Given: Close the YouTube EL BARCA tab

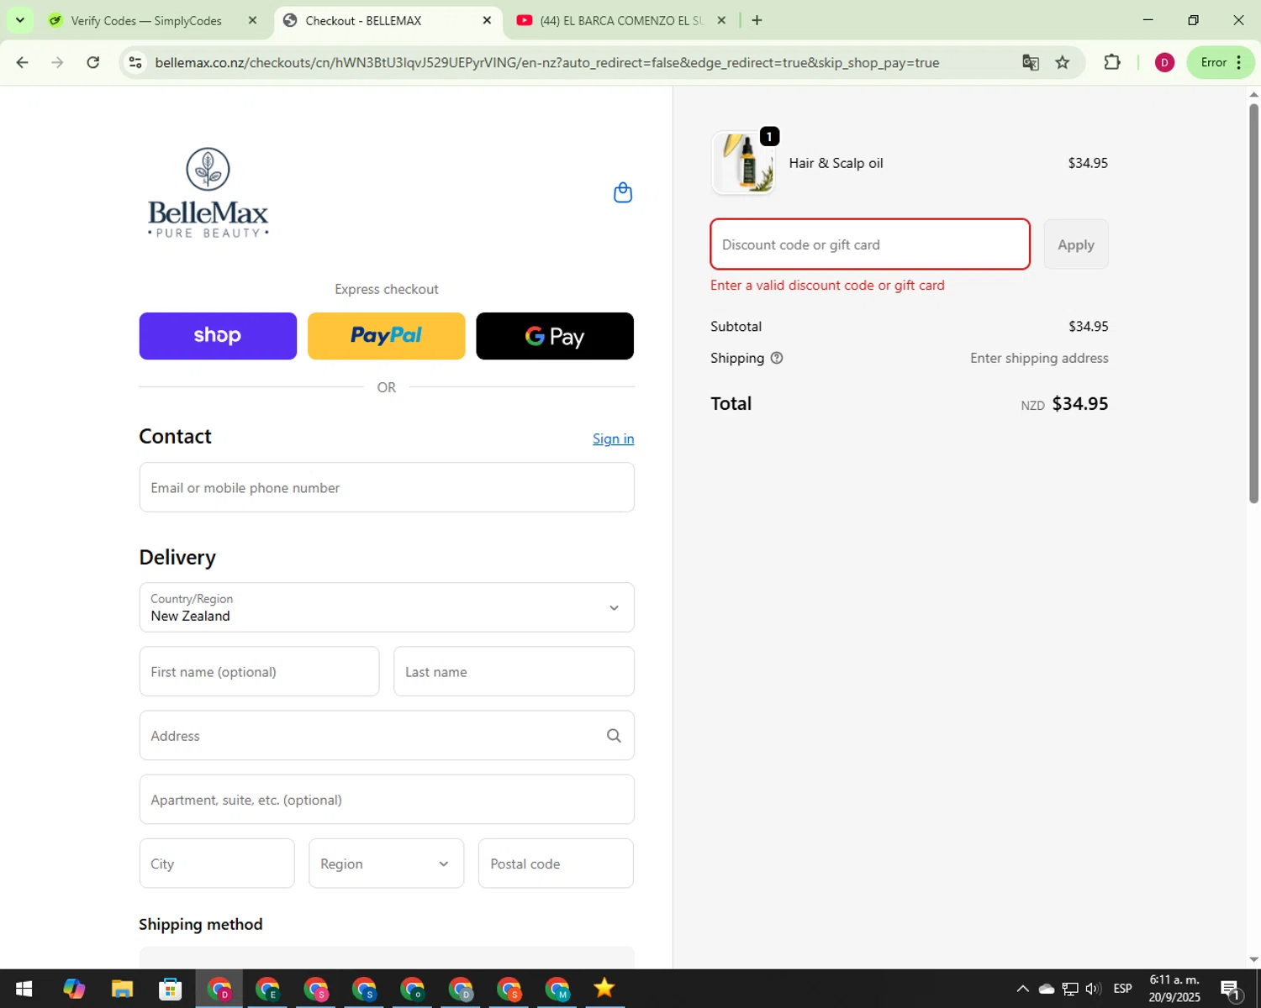Looking at the screenshot, I should [x=721, y=20].
